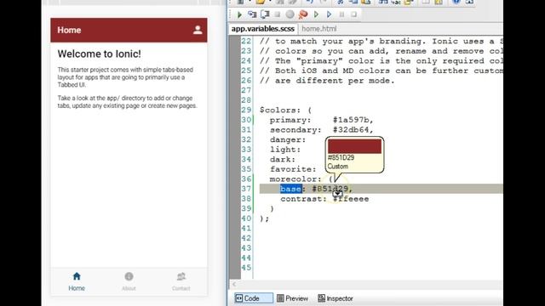Screen dimensions: 545x306
Task: Click '#851D29' label in color tooltip
Action: pos(341,158)
